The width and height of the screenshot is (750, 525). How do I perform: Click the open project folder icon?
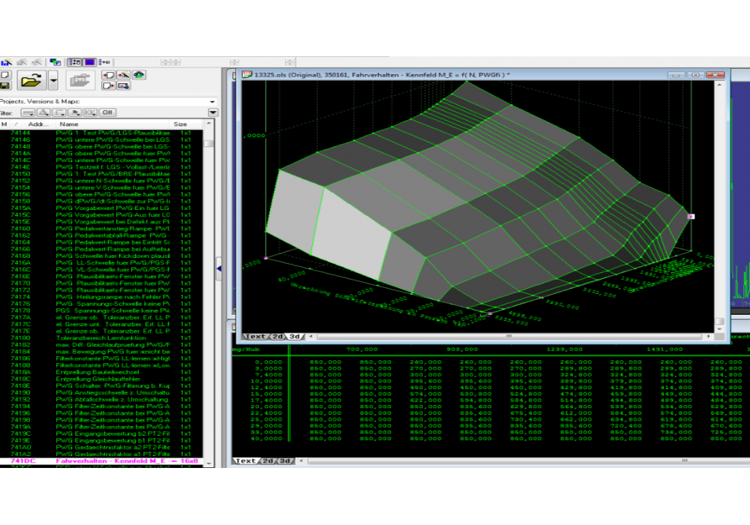30,80
